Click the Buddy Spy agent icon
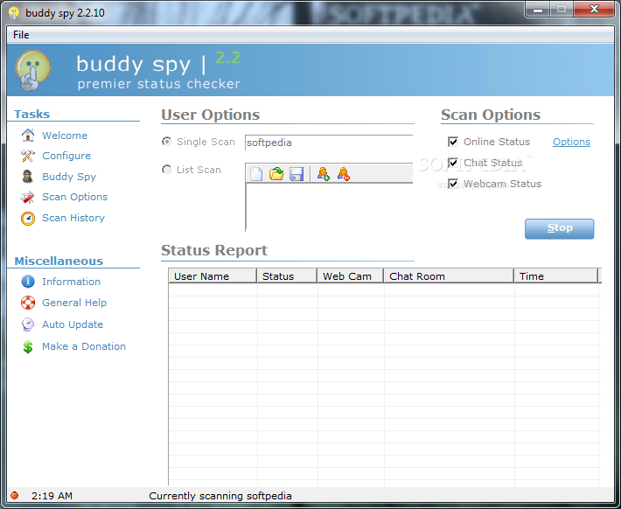Screen dimensions: 621x509 click(28, 177)
